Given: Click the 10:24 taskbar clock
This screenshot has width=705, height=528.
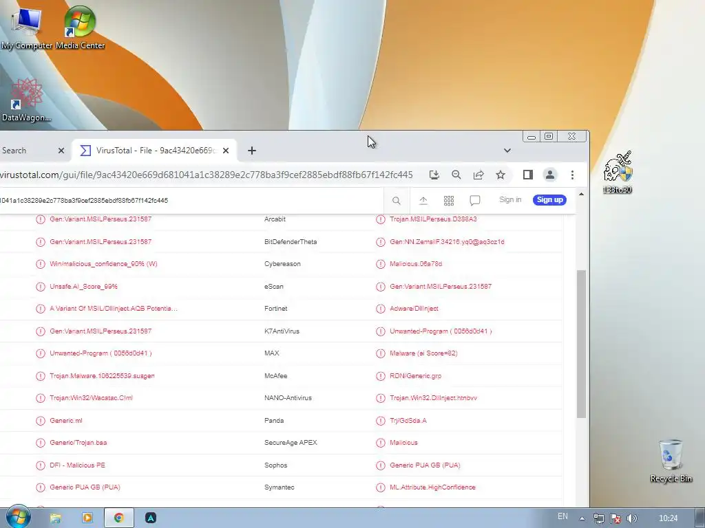Looking at the screenshot, I should [668, 518].
